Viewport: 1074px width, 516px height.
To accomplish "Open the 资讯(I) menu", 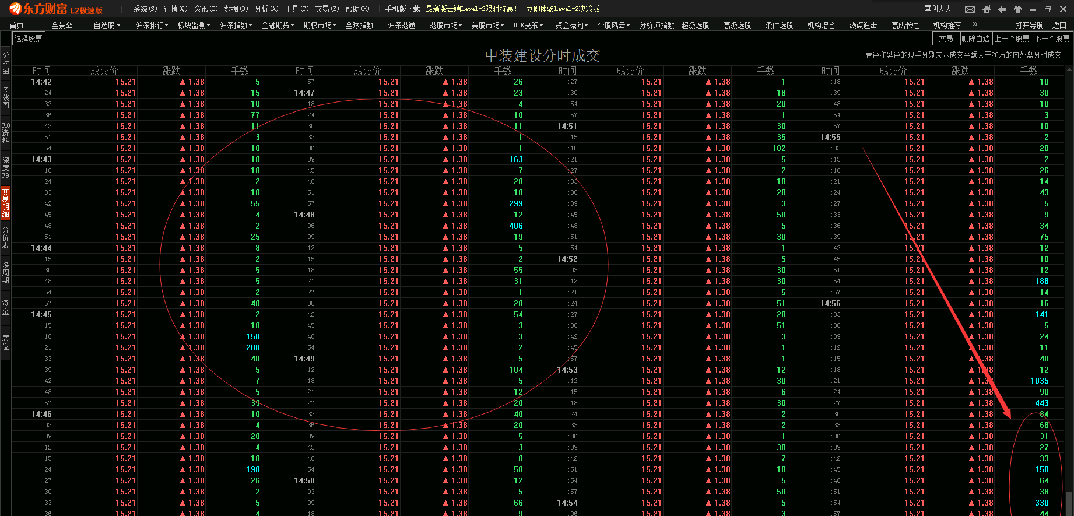I will pyautogui.click(x=205, y=9).
